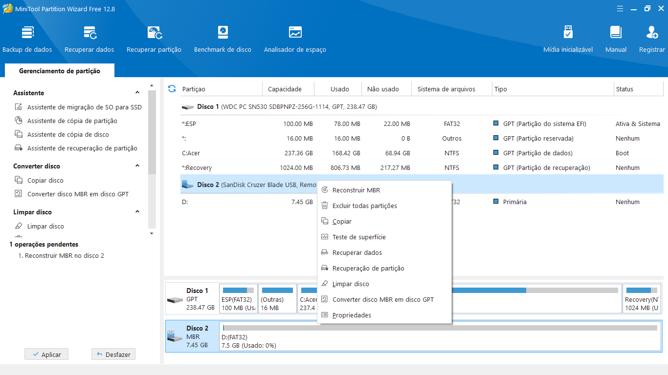Click Assistente de migração de SO para SSD
The width and height of the screenshot is (668, 375).
[x=84, y=107]
